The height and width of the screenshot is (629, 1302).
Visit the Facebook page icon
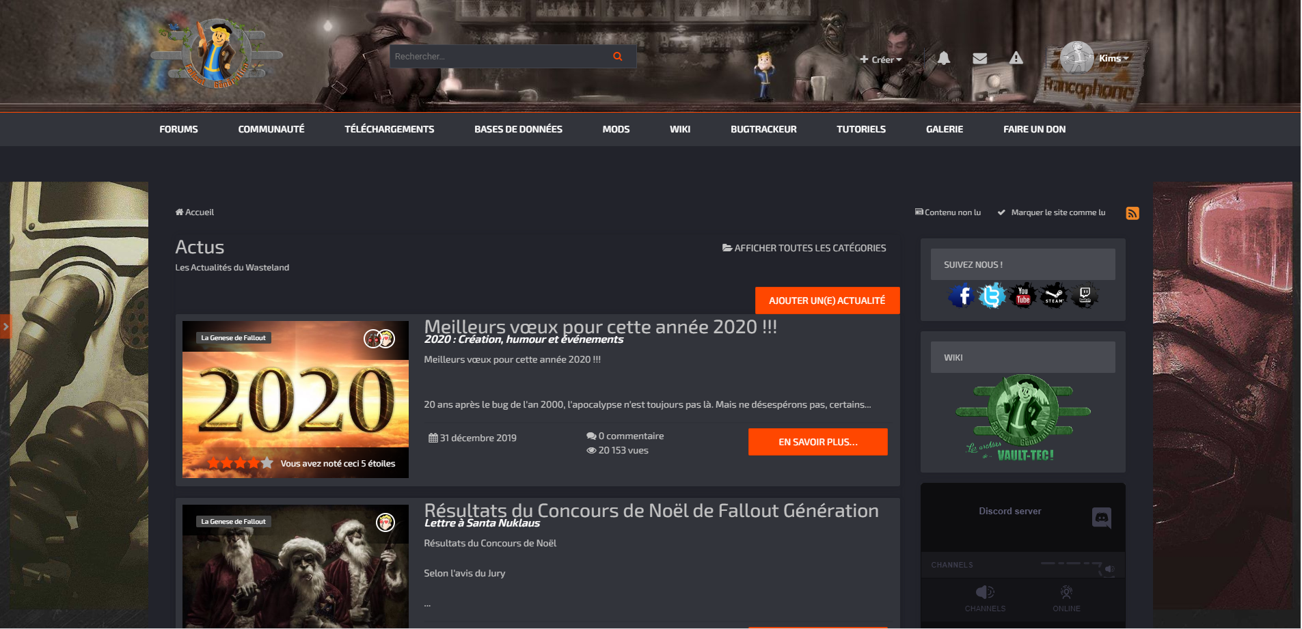(x=962, y=296)
